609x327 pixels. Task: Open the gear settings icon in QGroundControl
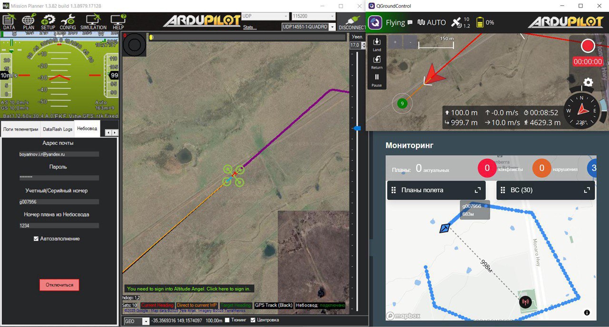click(x=588, y=82)
